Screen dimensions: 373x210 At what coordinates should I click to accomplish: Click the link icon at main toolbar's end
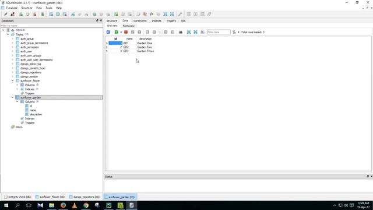pos(209,14)
